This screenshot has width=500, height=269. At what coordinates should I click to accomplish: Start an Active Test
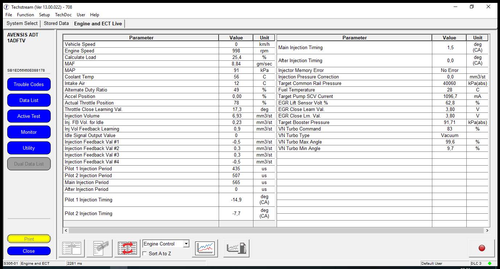coord(29,116)
